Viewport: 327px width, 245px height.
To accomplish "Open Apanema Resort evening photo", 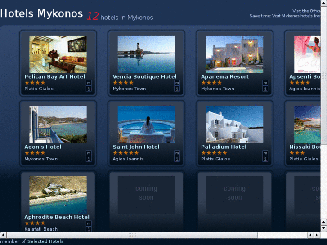I will [x=234, y=54].
